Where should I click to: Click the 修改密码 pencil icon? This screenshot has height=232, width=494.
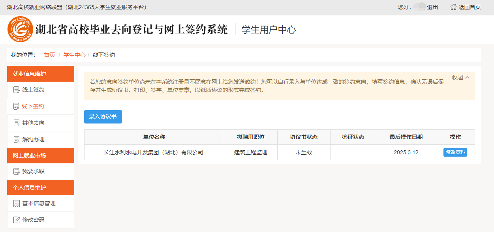pyautogui.click(x=17, y=220)
